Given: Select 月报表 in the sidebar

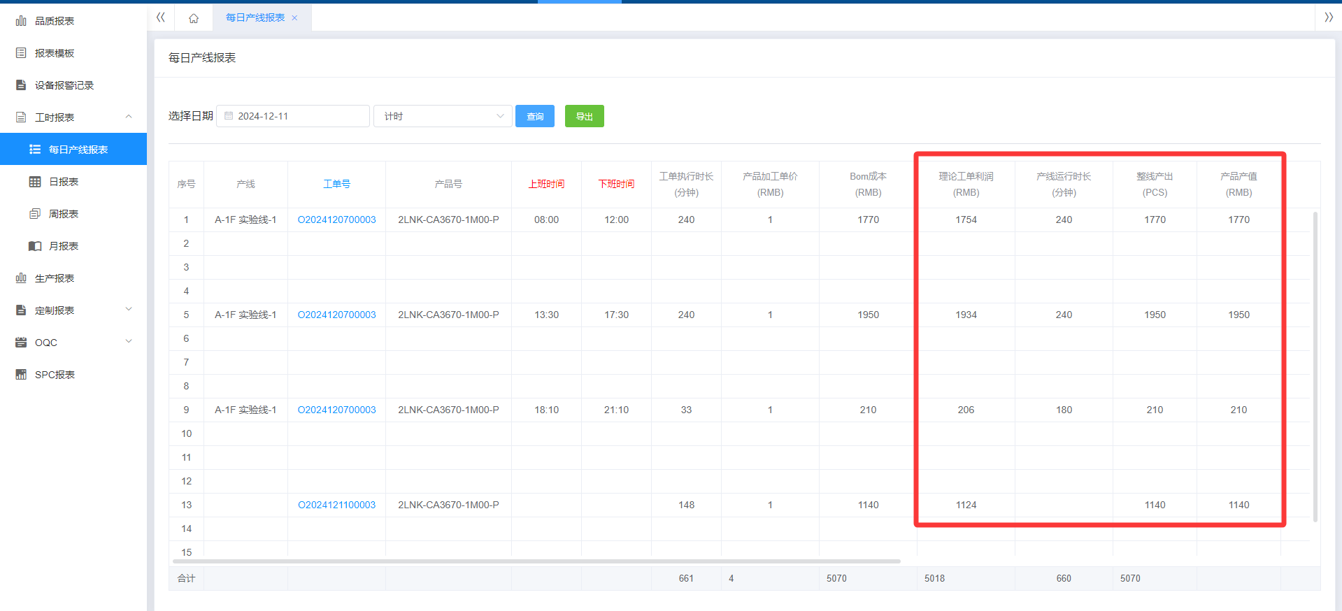Looking at the screenshot, I should (x=64, y=246).
